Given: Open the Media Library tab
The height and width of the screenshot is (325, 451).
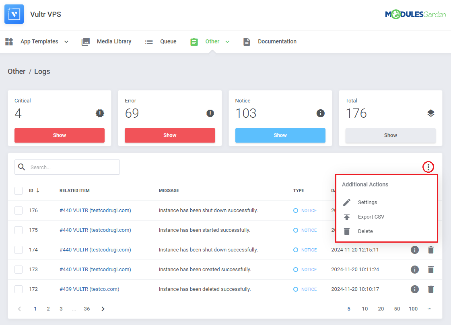Looking at the screenshot, I should (106, 42).
